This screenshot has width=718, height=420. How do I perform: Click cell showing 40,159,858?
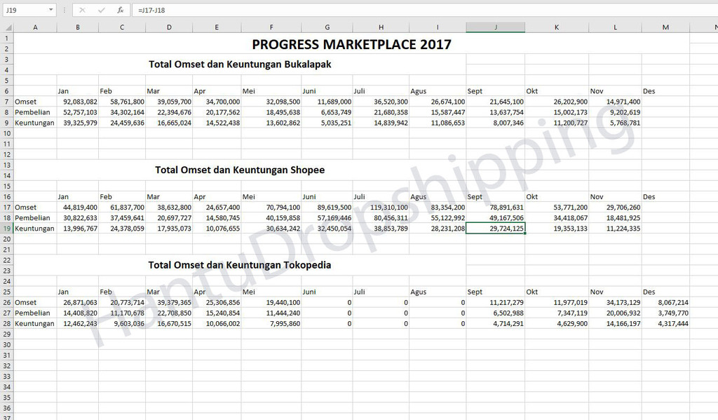(271, 218)
